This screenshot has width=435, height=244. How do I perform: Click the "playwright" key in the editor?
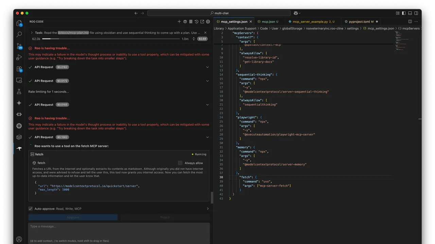click(247, 117)
